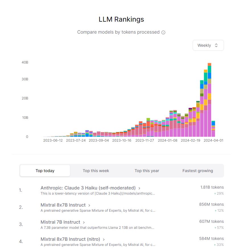
Task: Select the Top today tab
Action: [45, 171]
